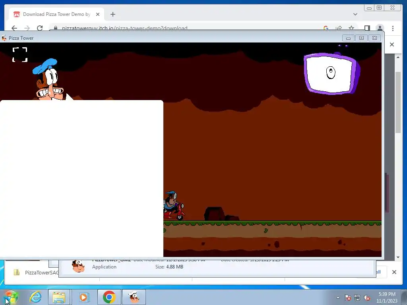
Task: Open Internet Explorer from taskbar
Action: (35, 297)
